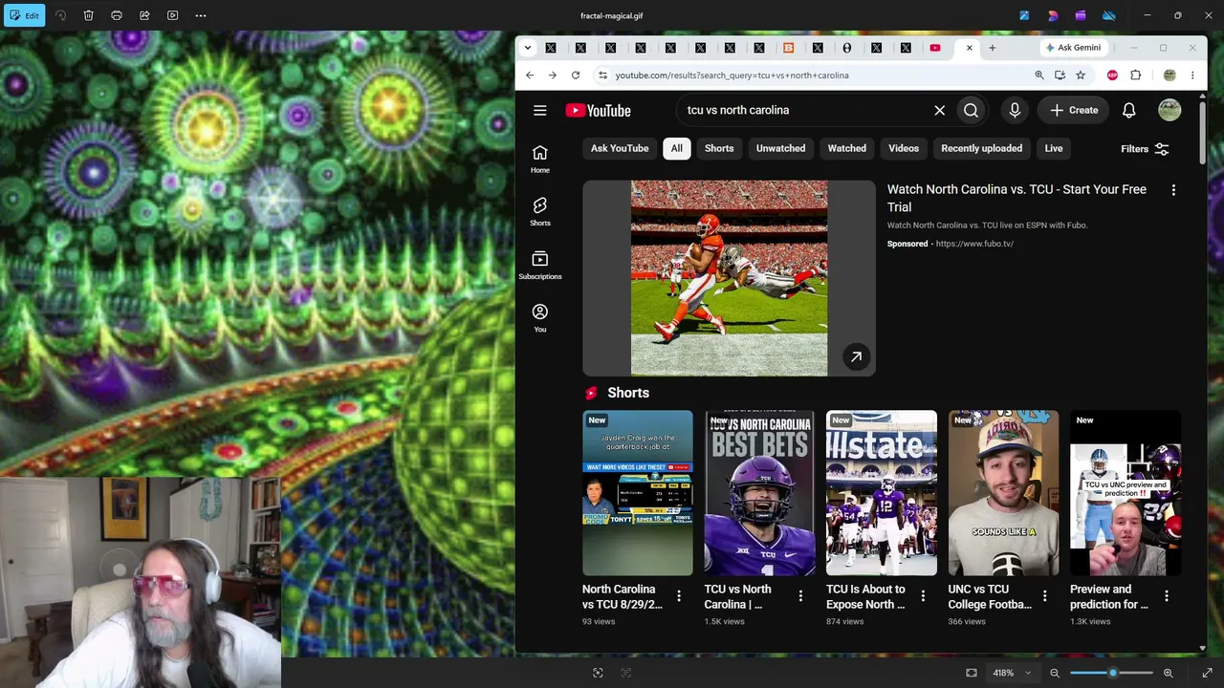Delete the image using the trash icon
1224x688 pixels.
88,15
